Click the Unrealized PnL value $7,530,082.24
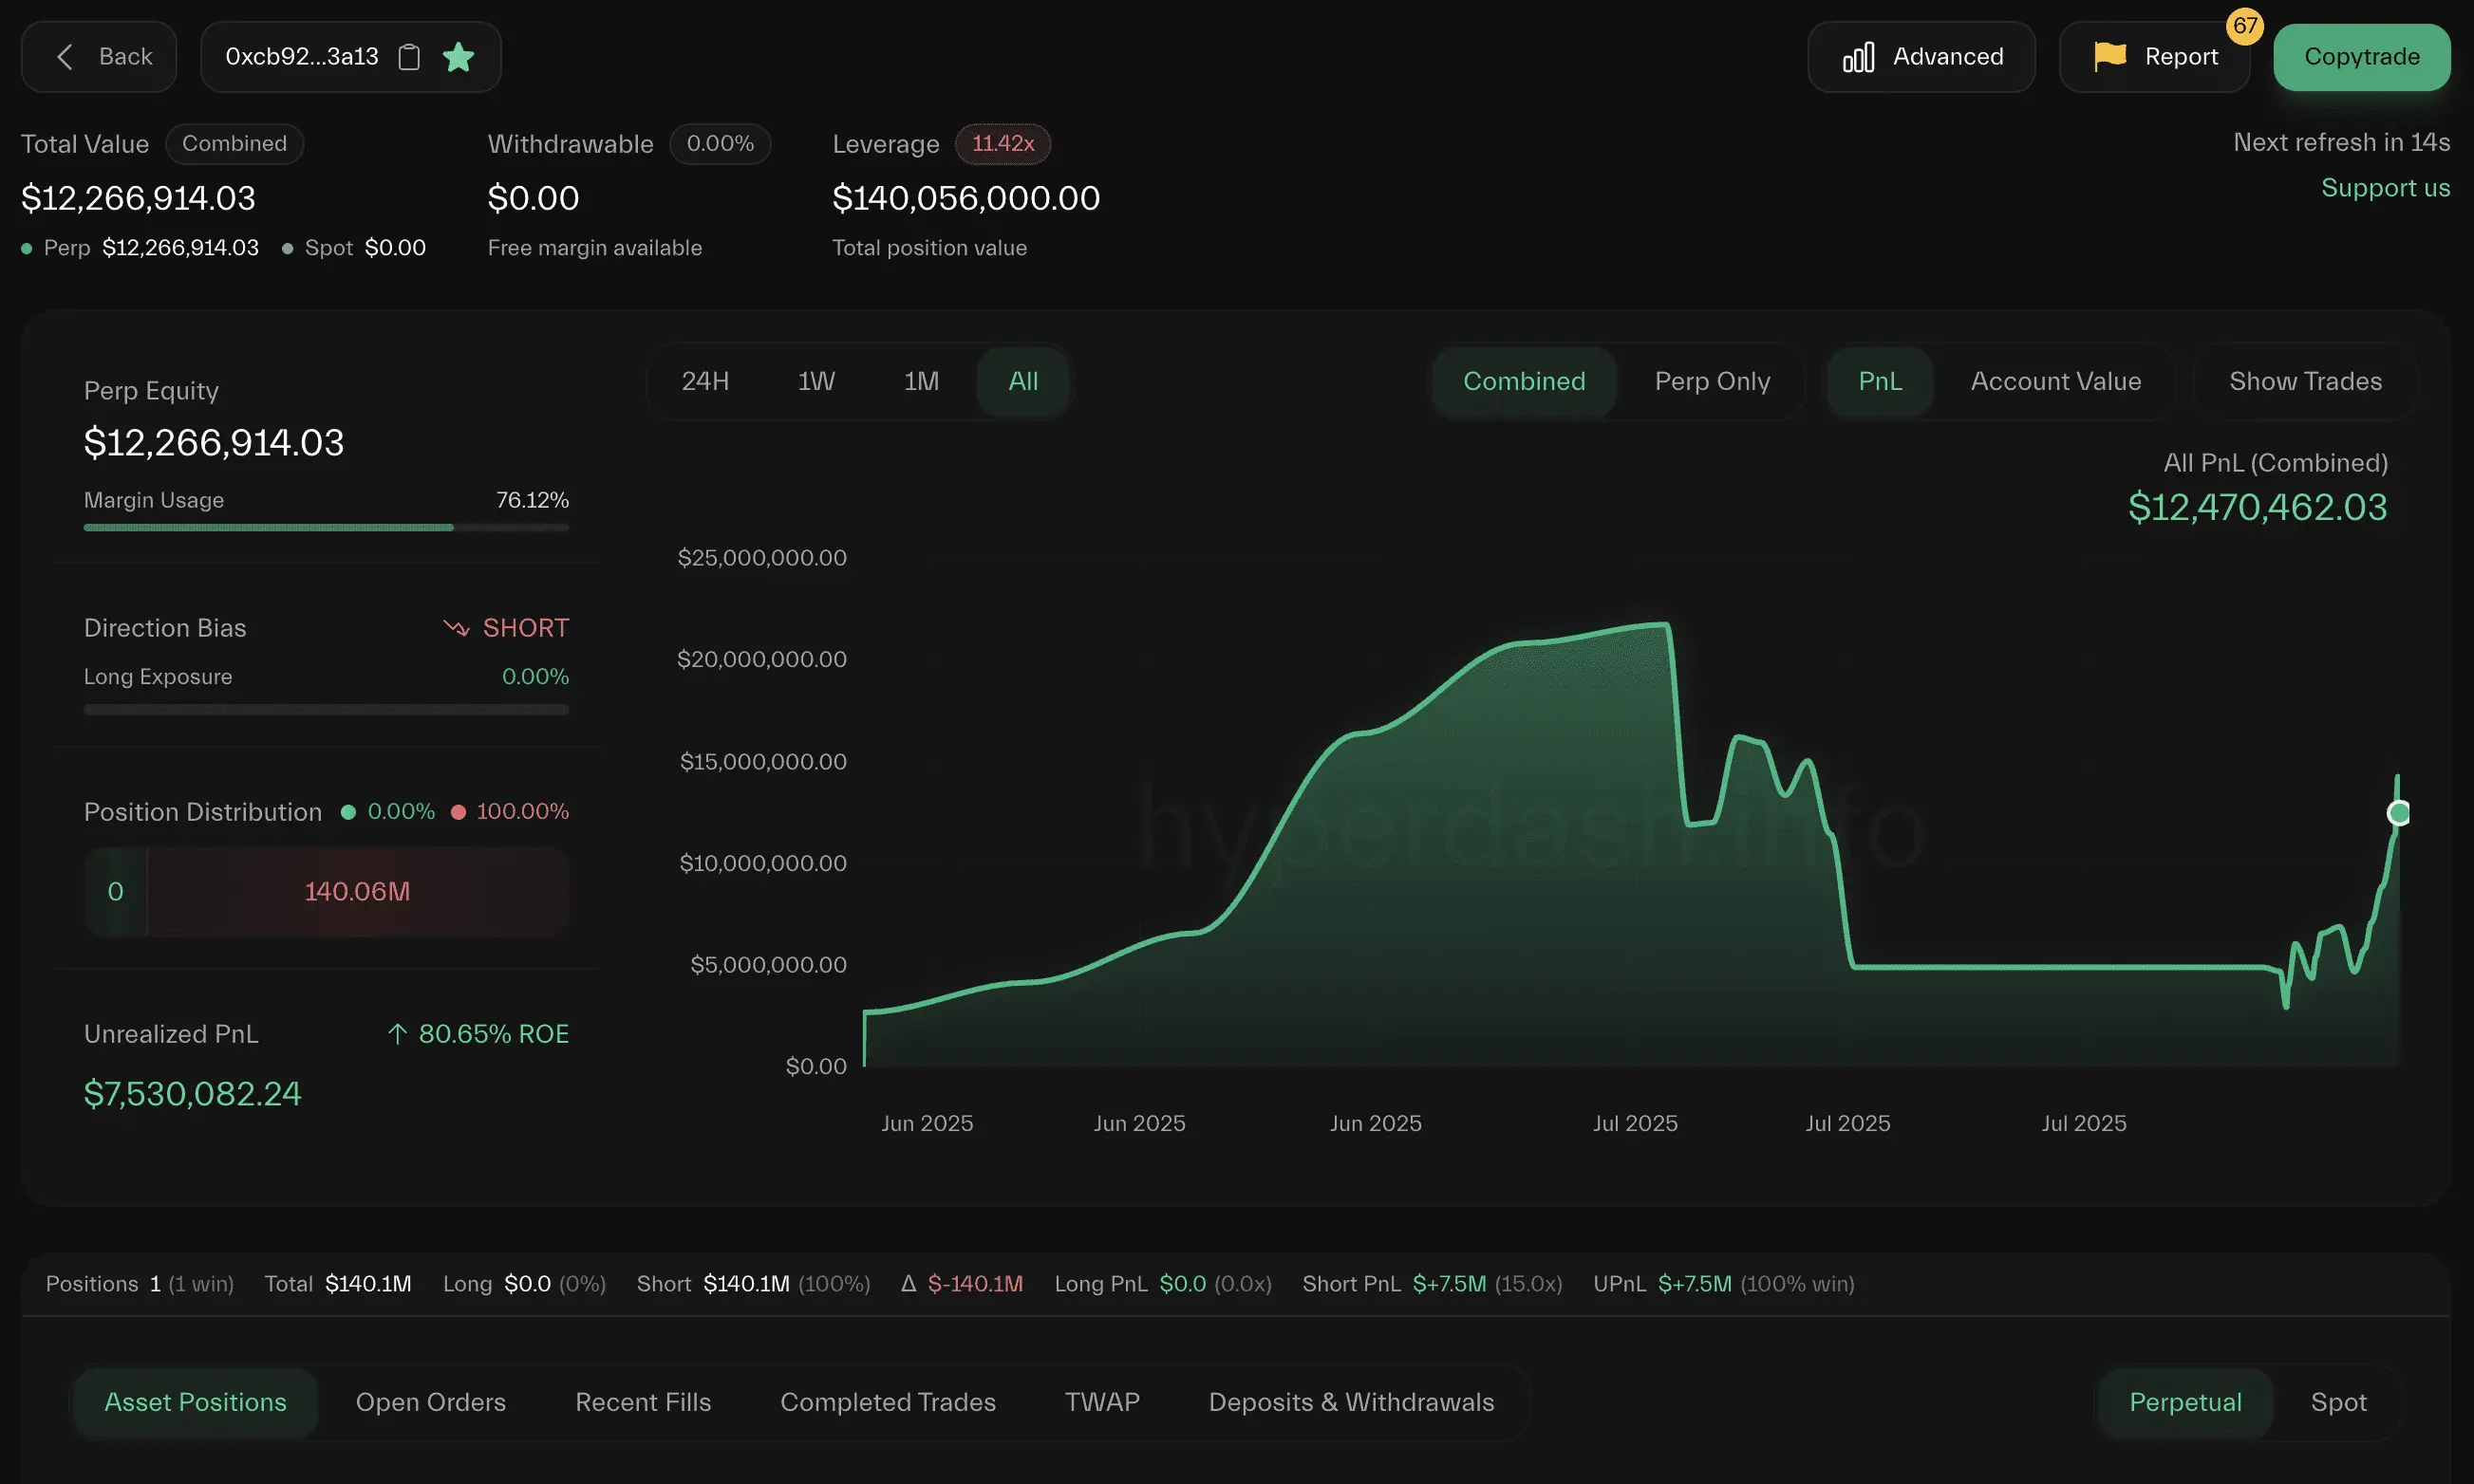Image resolution: width=2474 pixels, height=1484 pixels. click(x=192, y=1093)
